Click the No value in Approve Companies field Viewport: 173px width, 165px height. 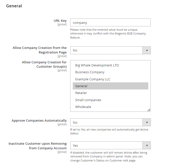click(75, 122)
